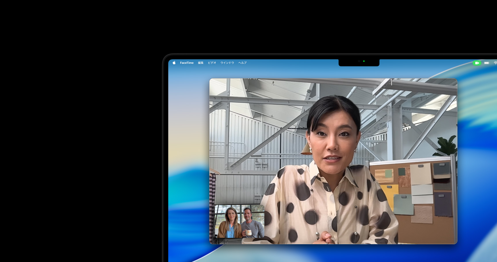Open FaceTime settings from the FaceTime menu
Viewport: 497px width, 262px height.
(186, 63)
